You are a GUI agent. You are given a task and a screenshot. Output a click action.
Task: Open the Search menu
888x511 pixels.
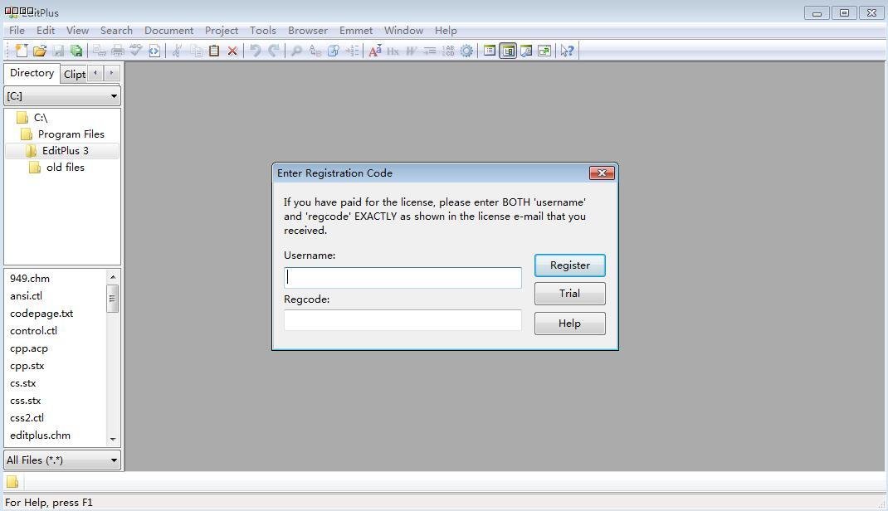116,31
